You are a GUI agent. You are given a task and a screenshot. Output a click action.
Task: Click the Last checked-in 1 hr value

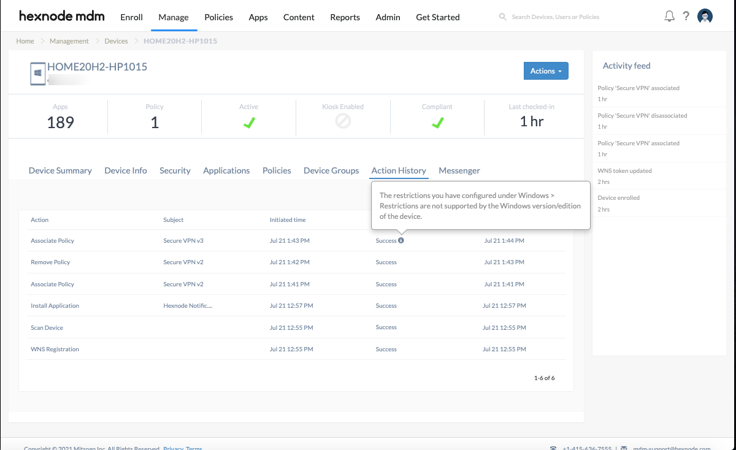pyautogui.click(x=532, y=121)
